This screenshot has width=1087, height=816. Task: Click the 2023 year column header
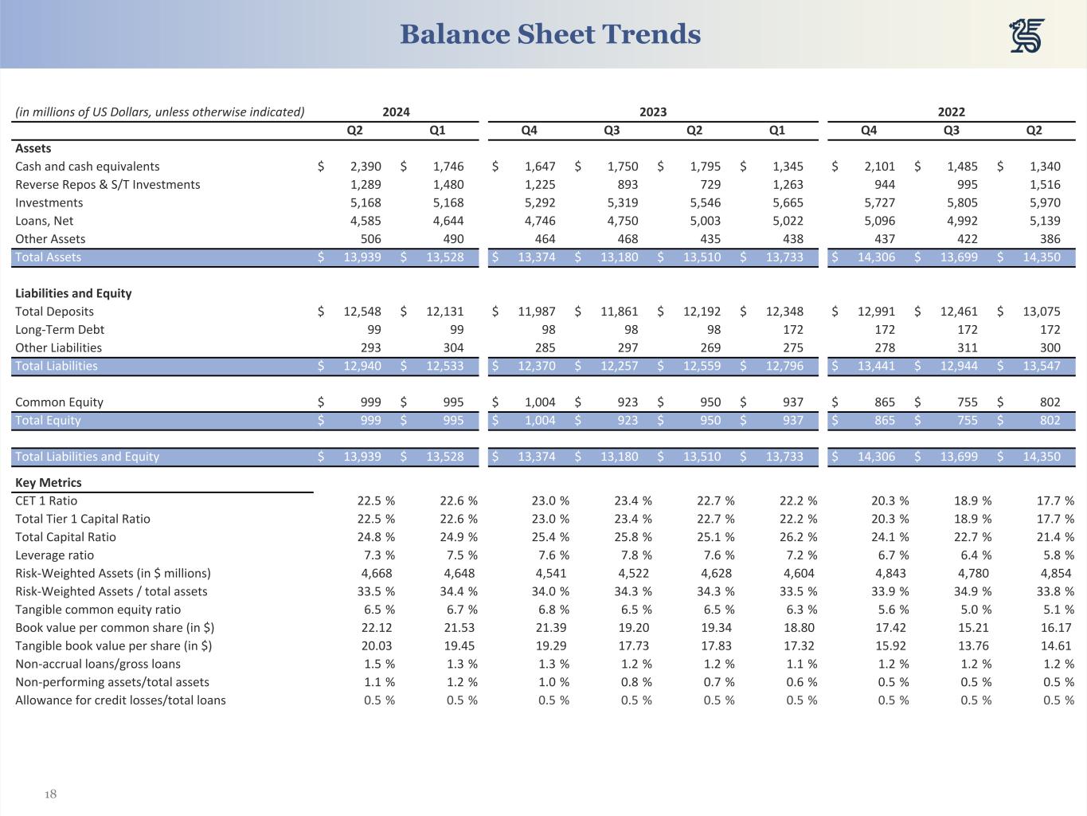(653, 112)
